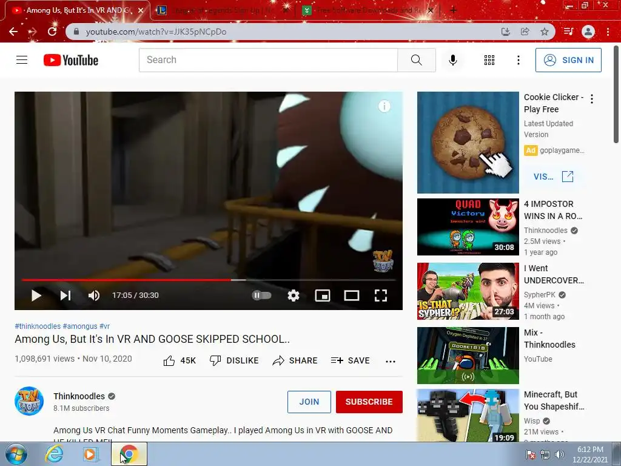Image resolution: width=621 pixels, height=466 pixels.
Task: Skip to the next video
Action: click(x=65, y=295)
